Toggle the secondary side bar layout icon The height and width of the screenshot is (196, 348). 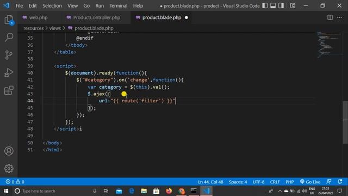281,5
